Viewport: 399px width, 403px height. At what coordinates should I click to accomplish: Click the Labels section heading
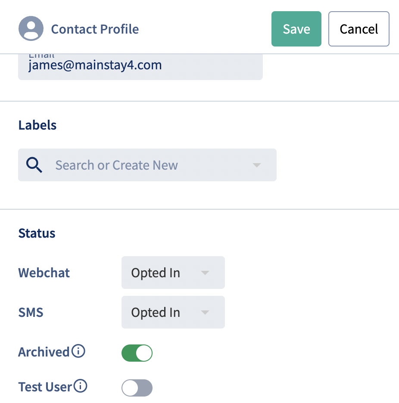pyautogui.click(x=37, y=125)
